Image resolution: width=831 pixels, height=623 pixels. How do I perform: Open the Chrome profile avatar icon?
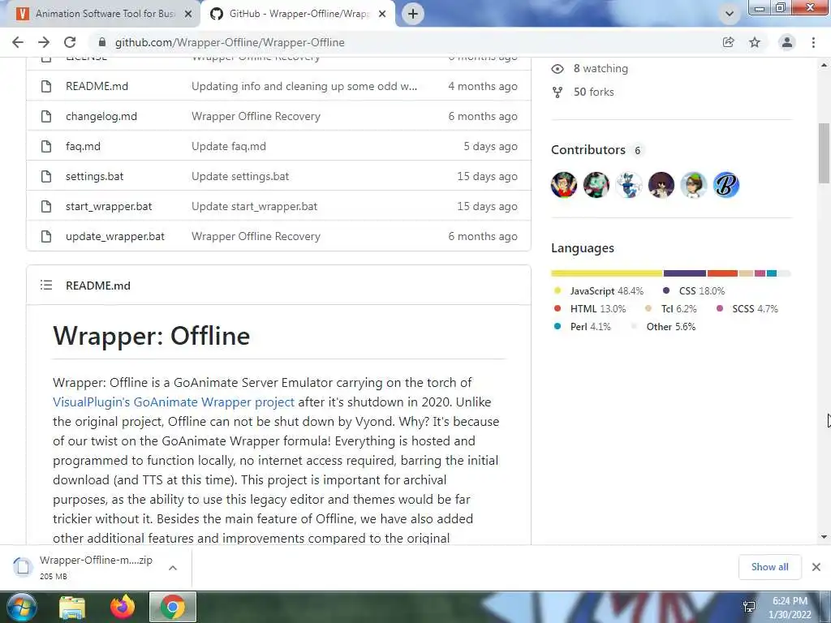787,42
